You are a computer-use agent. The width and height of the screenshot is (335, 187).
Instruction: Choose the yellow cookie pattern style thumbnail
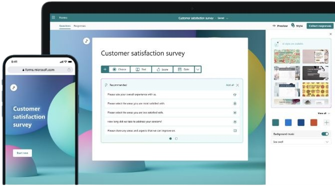[x=315, y=89]
